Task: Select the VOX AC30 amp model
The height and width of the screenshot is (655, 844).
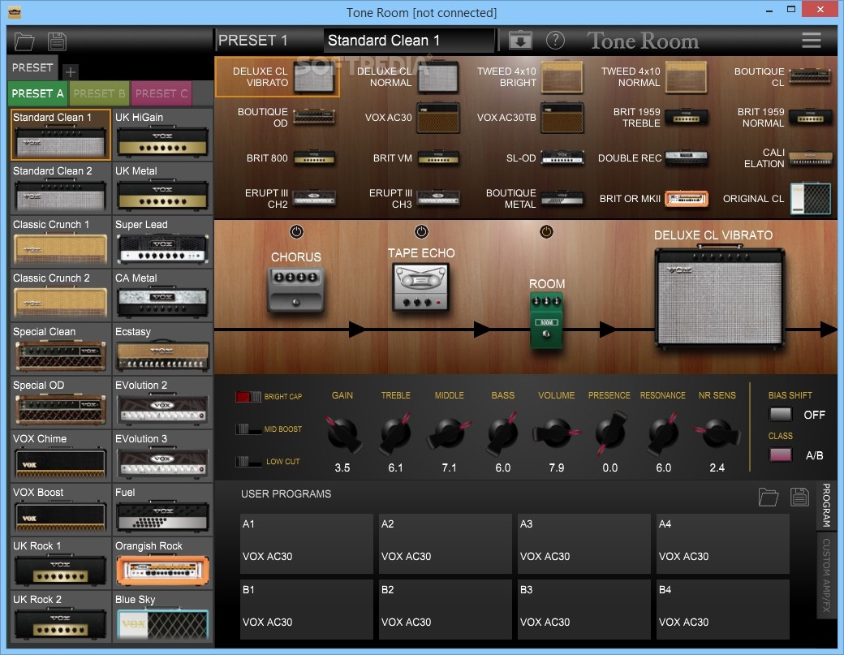Action: pos(411,118)
